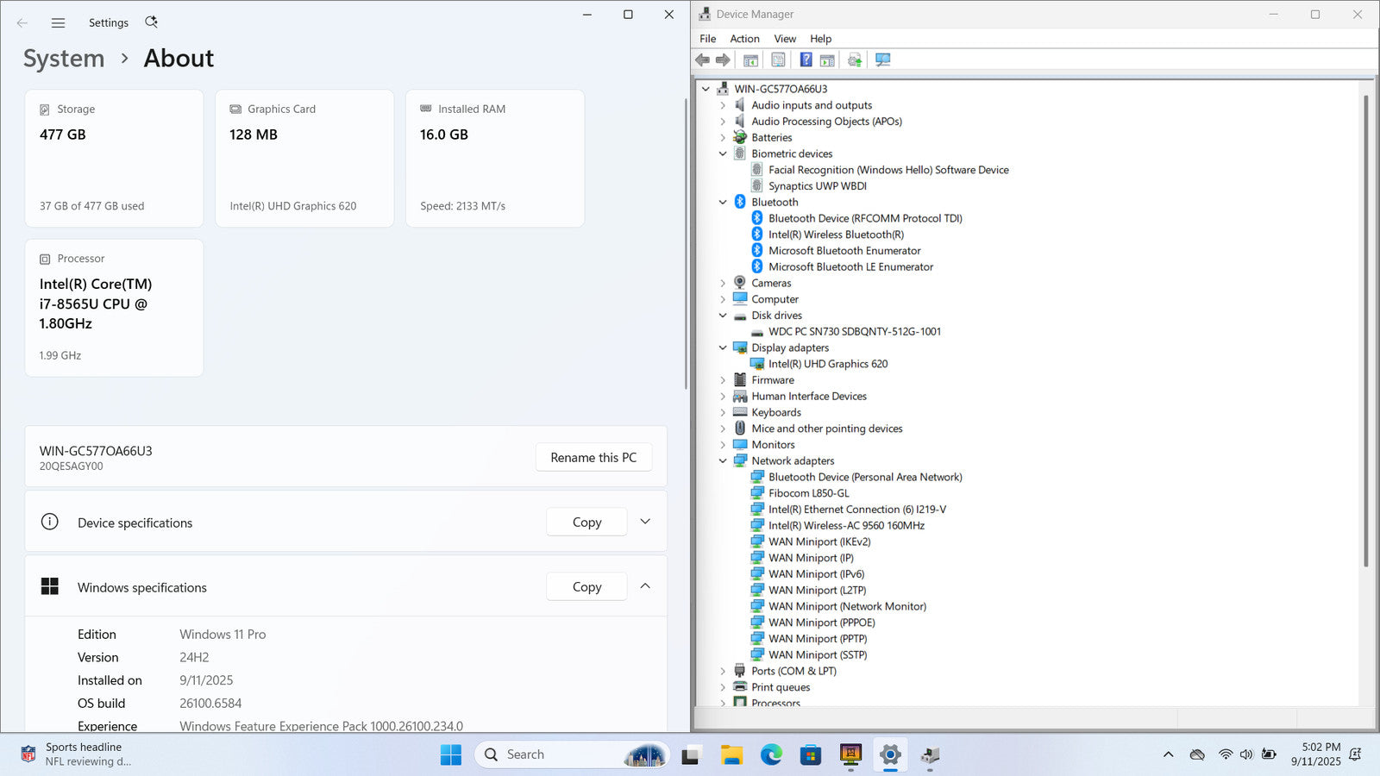Click Copy button for Device specifications
This screenshot has width=1380, height=776.
click(x=586, y=523)
